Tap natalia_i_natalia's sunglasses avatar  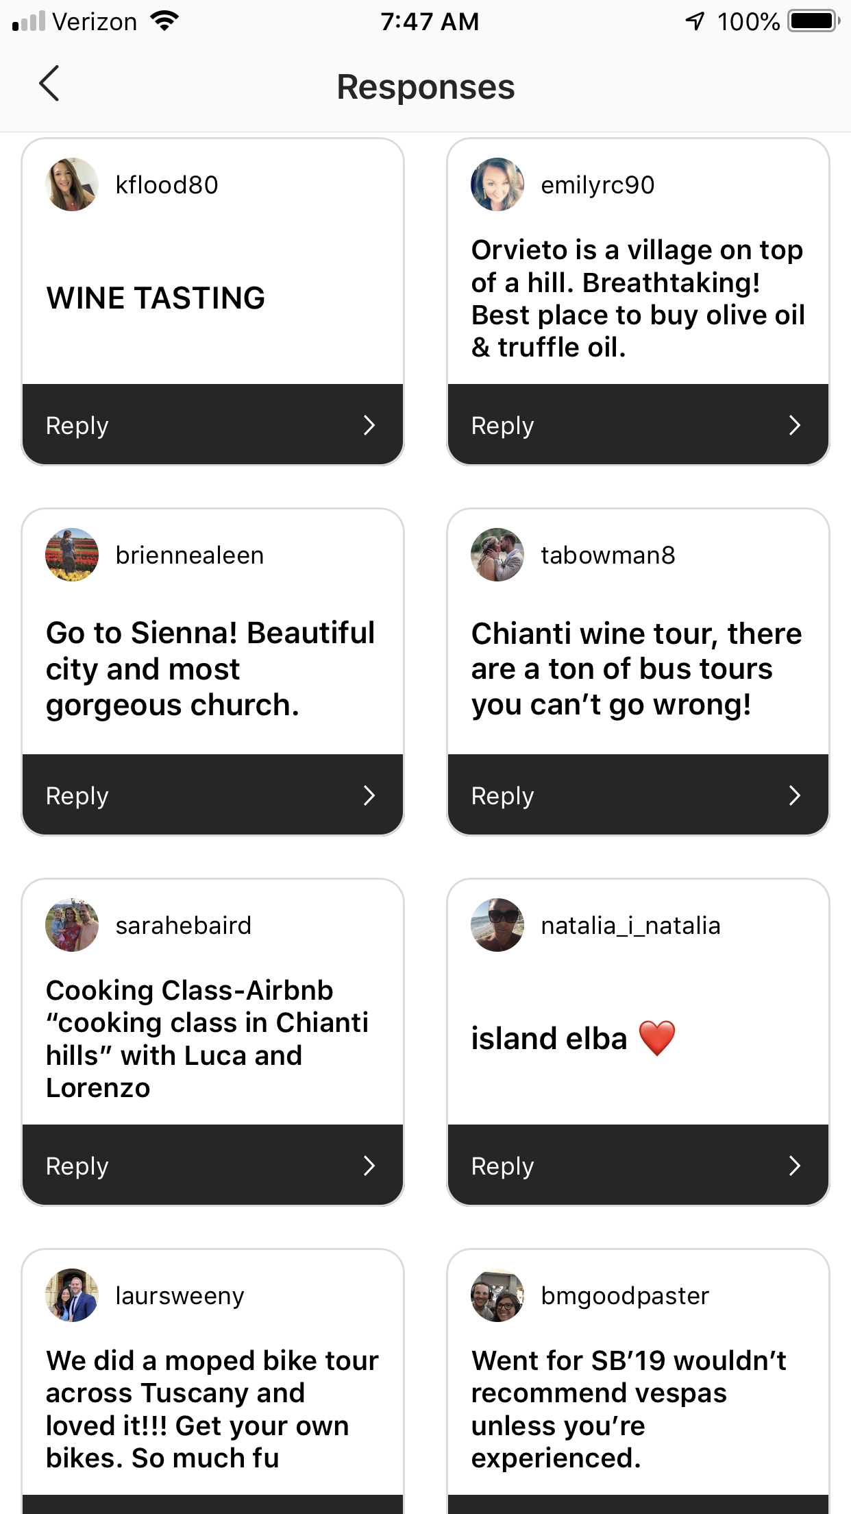click(497, 925)
